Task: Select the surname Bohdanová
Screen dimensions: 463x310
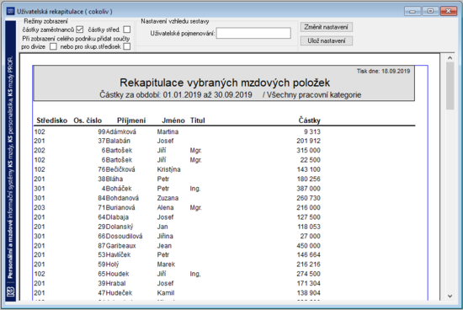Action: 122,198
